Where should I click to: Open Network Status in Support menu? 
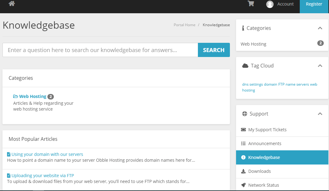click(x=282, y=185)
